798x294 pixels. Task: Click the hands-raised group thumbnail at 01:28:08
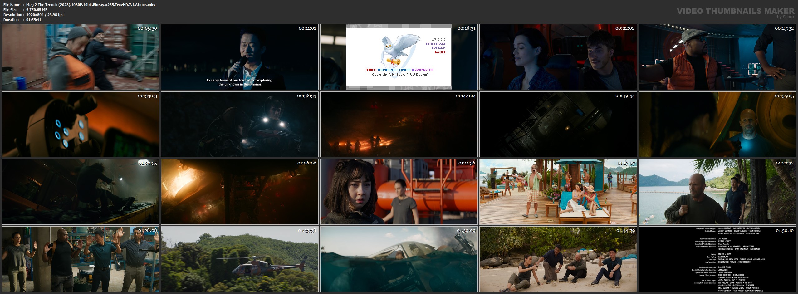pos(81,259)
